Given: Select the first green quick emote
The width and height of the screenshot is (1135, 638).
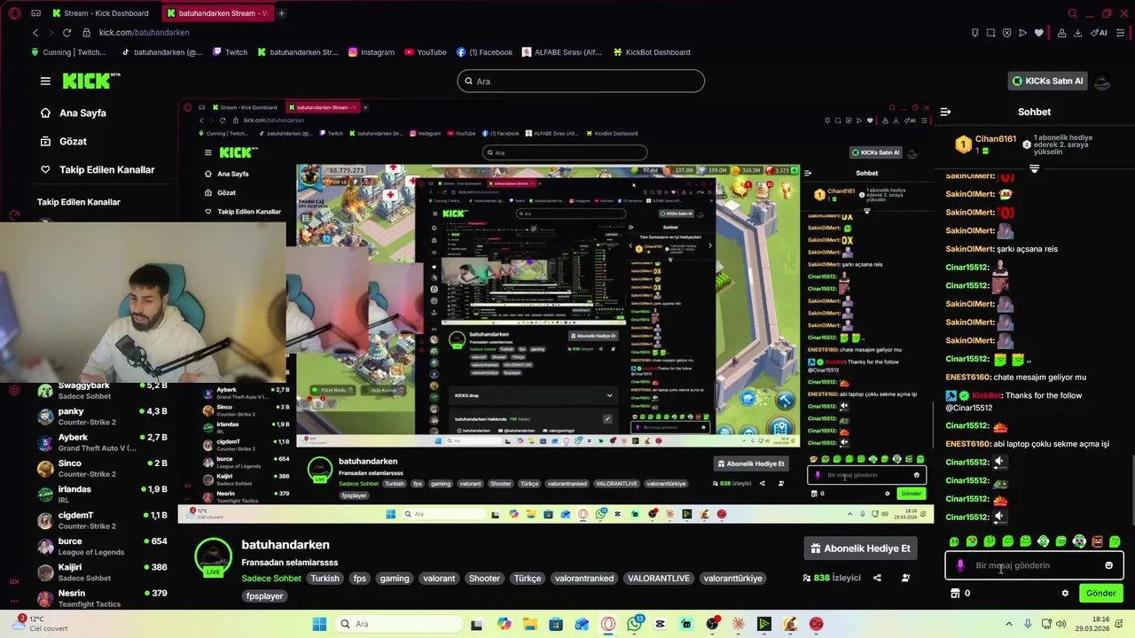Looking at the screenshot, I should [x=954, y=541].
